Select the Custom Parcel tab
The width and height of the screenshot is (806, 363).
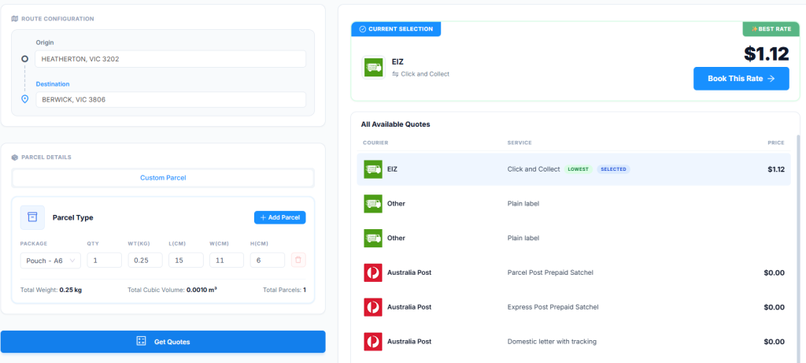(x=163, y=178)
